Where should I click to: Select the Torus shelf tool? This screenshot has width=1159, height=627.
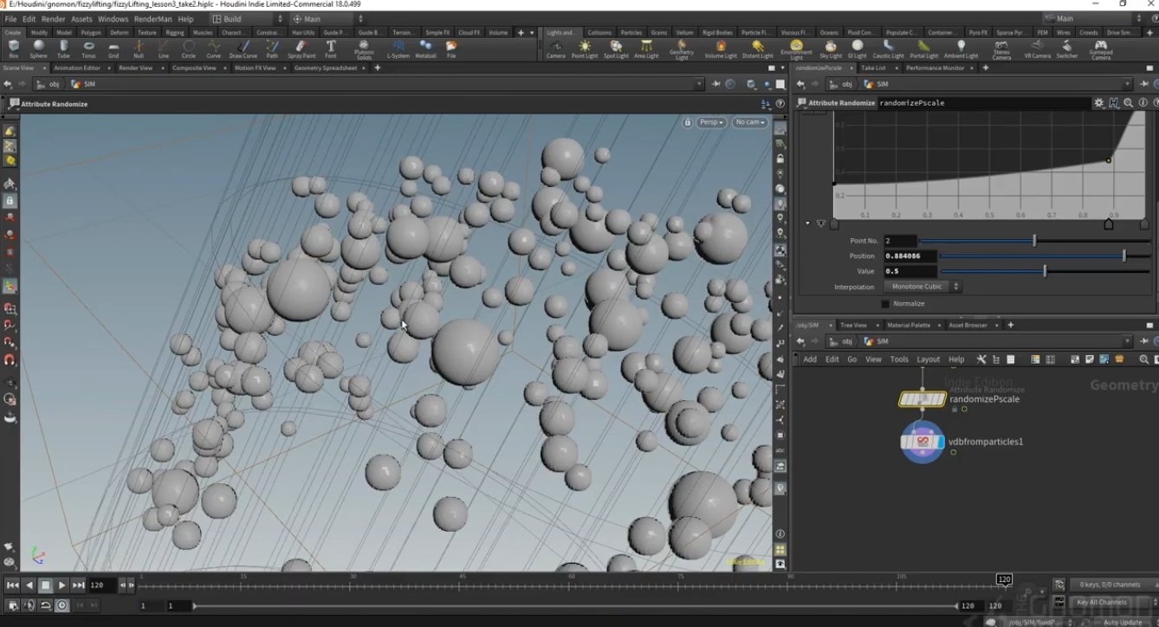[88, 49]
